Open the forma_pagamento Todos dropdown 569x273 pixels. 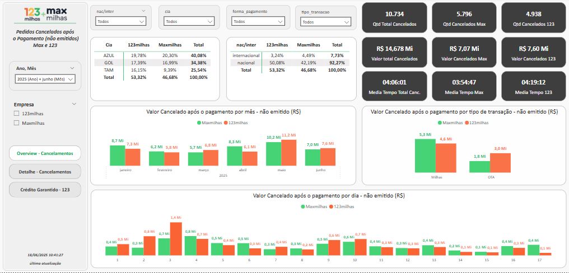coord(258,21)
